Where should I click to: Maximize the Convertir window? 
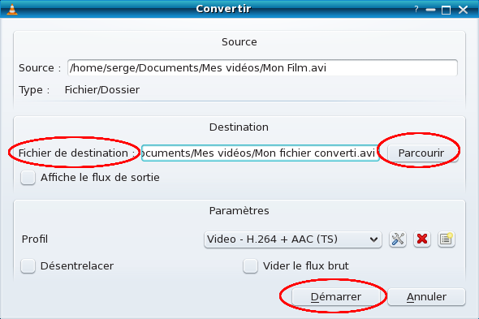446,10
